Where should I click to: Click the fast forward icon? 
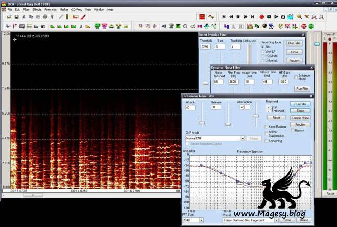pyautogui.click(x=245, y=17)
